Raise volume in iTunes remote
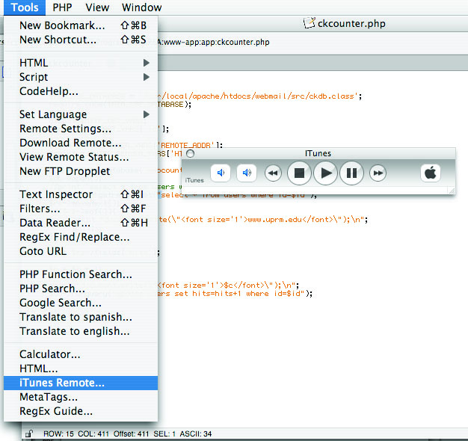 247,173
